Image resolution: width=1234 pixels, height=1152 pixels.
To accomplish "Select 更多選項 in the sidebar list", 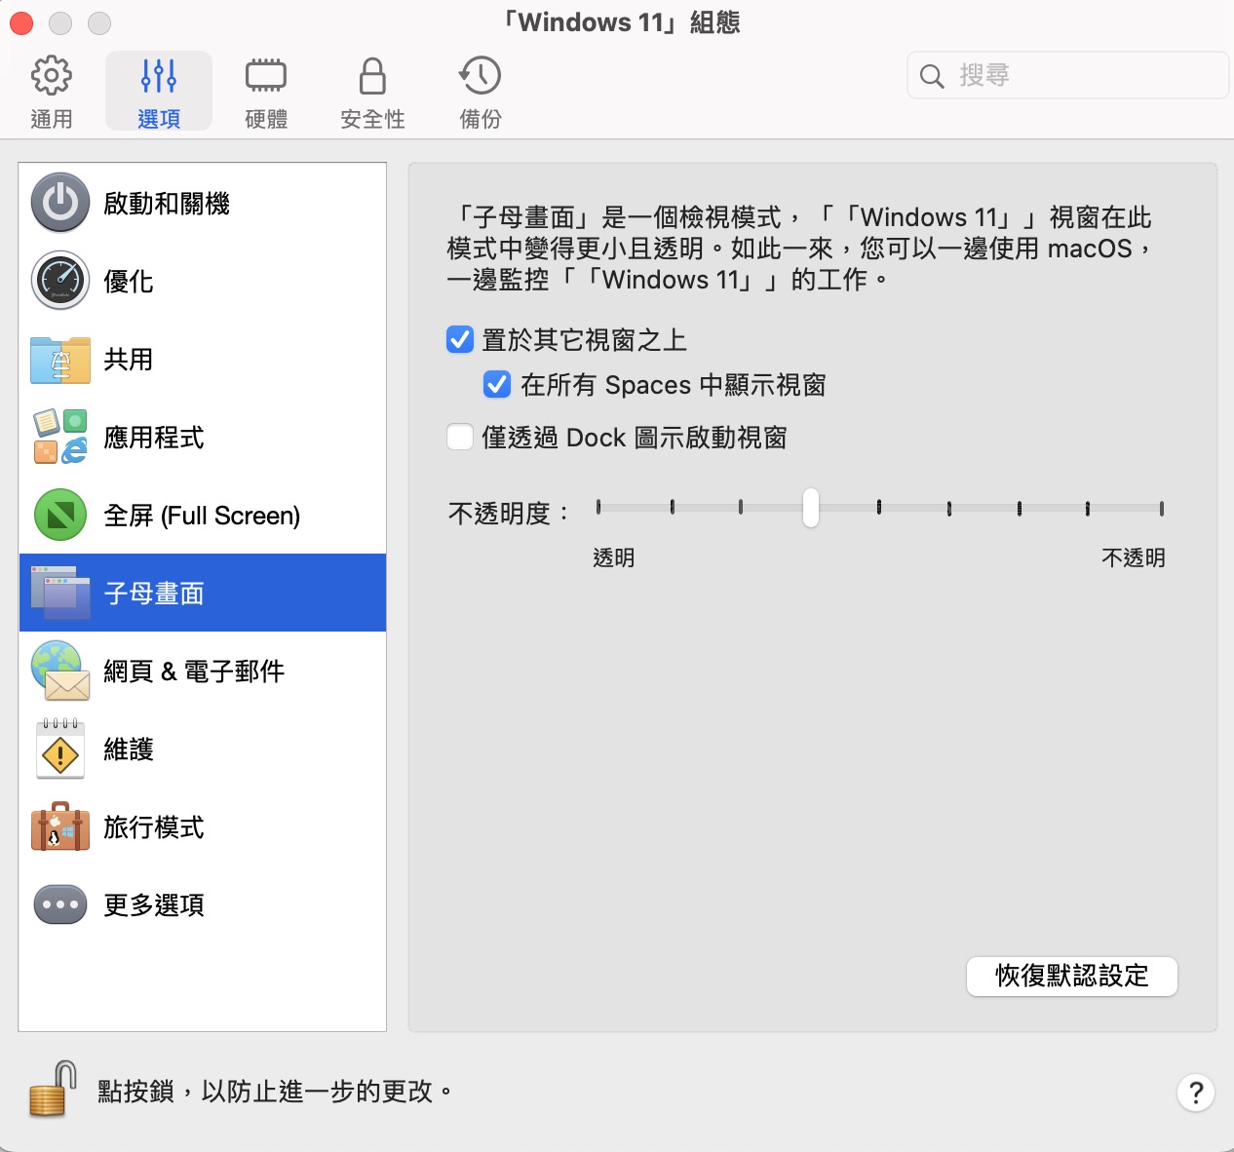I will (x=203, y=904).
